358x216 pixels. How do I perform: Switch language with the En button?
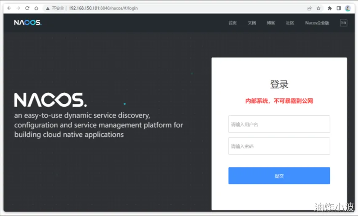pos(344,23)
